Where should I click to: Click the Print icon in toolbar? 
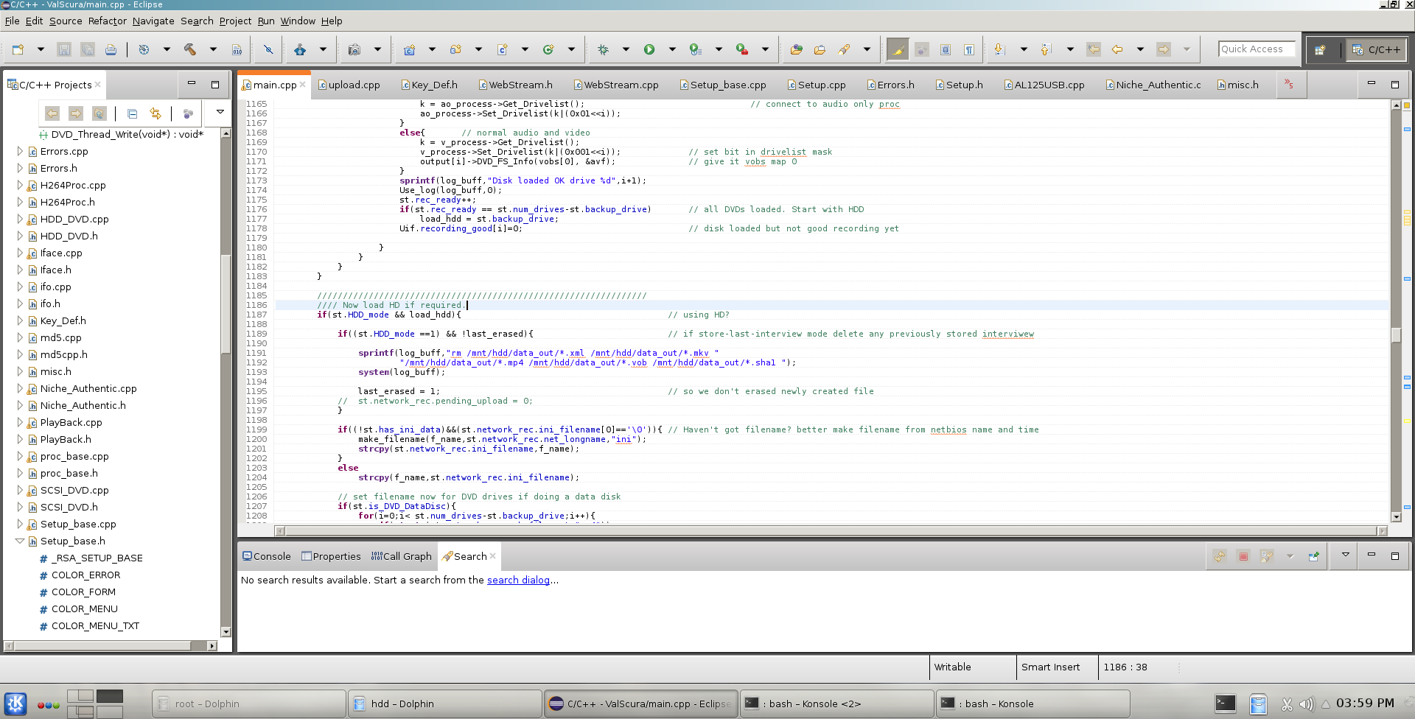tap(111, 49)
